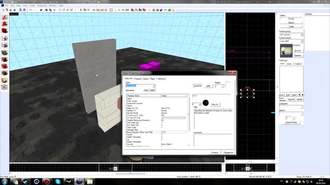Move visgroup up with the up arrow
The height and width of the screenshot is (185, 330).
click(x=300, y=95)
